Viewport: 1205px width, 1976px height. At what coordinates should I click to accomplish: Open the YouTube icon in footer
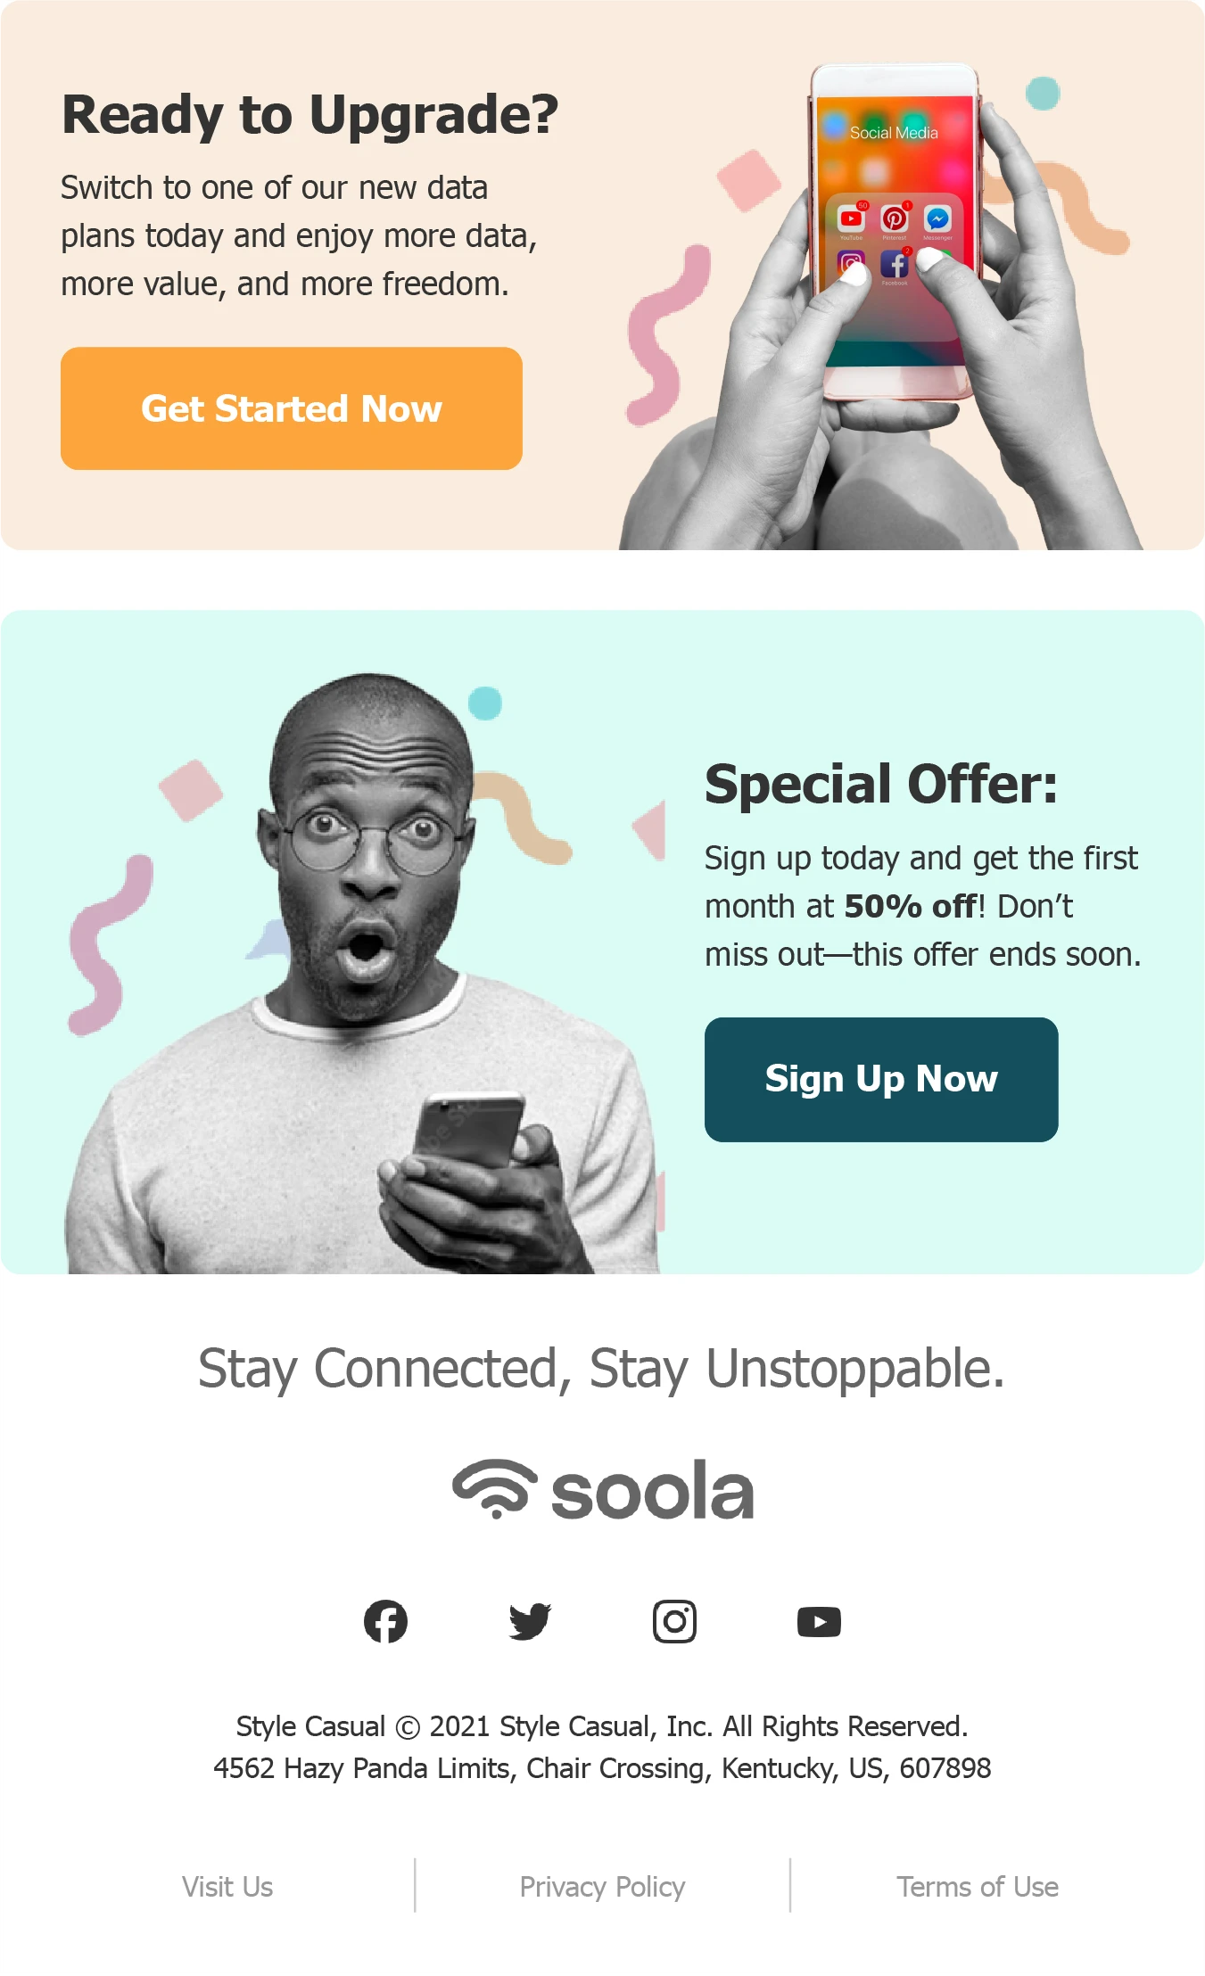819,1622
